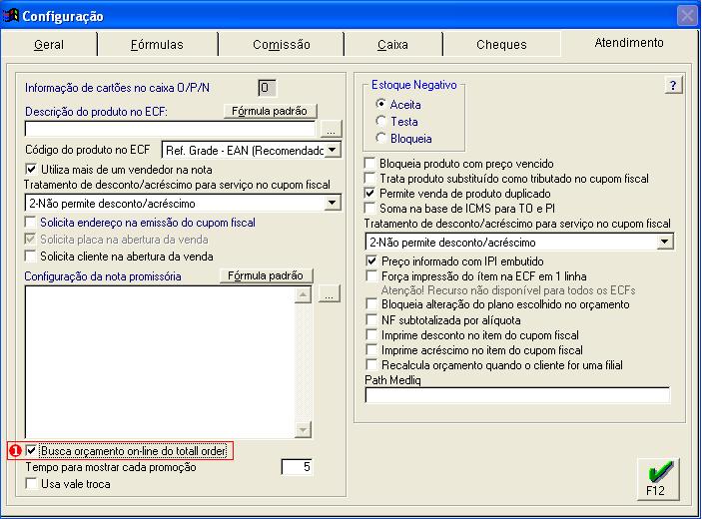Close the Configuração window
702x519 pixels.
[687, 16]
